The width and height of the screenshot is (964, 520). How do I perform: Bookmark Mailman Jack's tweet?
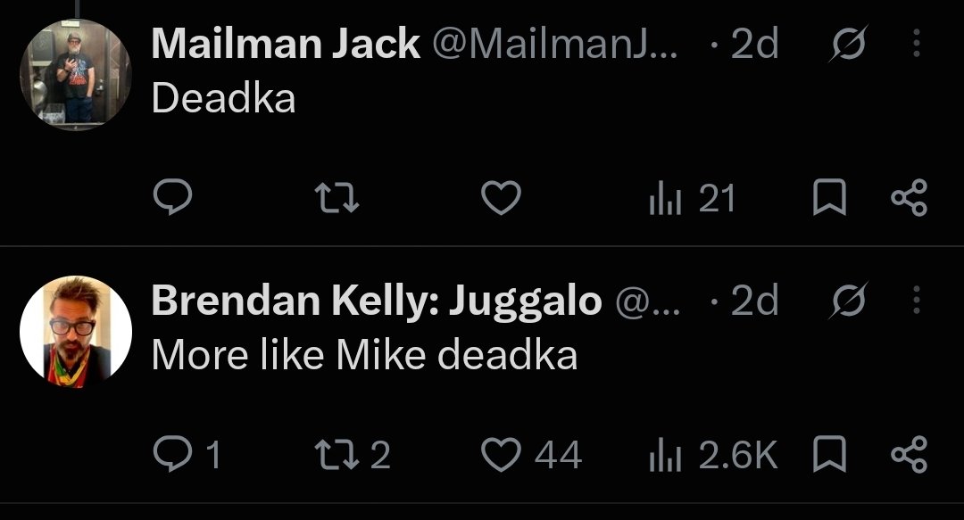coord(829,197)
